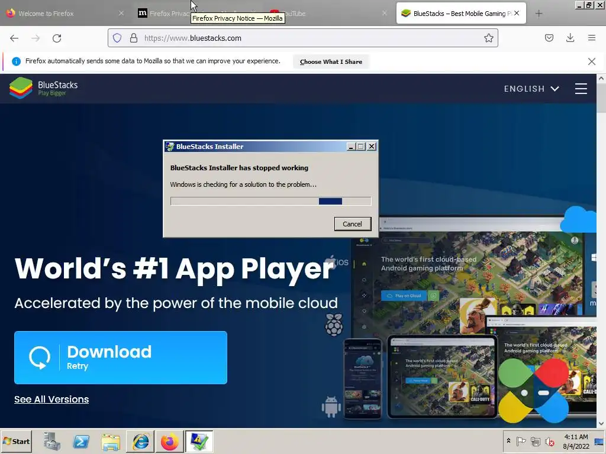Click the iOS platform icon

click(x=337, y=261)
